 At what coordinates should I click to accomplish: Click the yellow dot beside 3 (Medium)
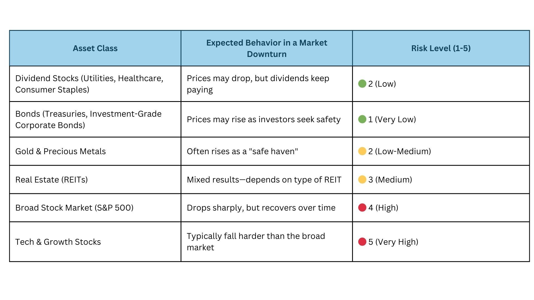point(362,179)
